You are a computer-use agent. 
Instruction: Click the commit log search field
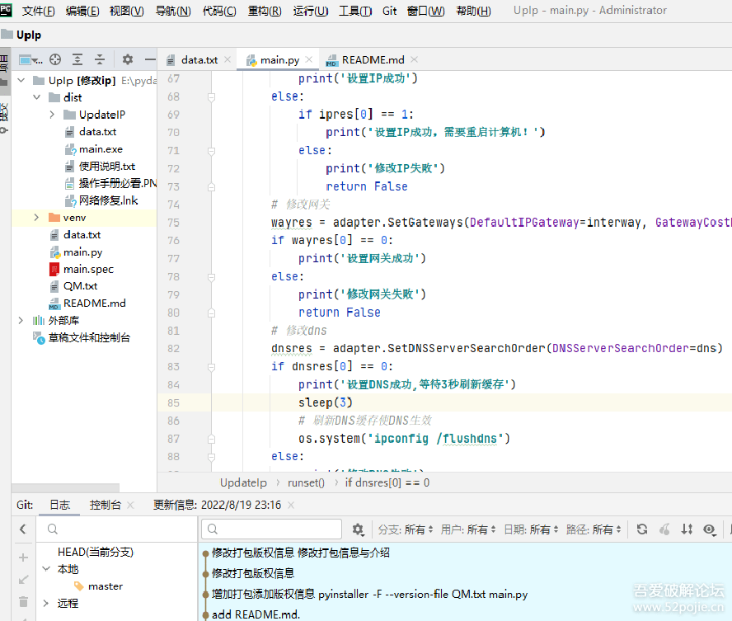(272, 529)
